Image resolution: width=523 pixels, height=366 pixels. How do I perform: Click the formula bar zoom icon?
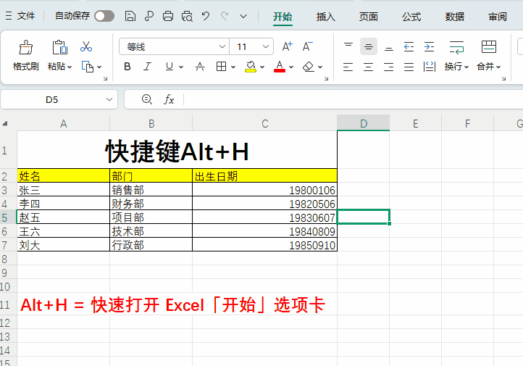pos(147,99)
